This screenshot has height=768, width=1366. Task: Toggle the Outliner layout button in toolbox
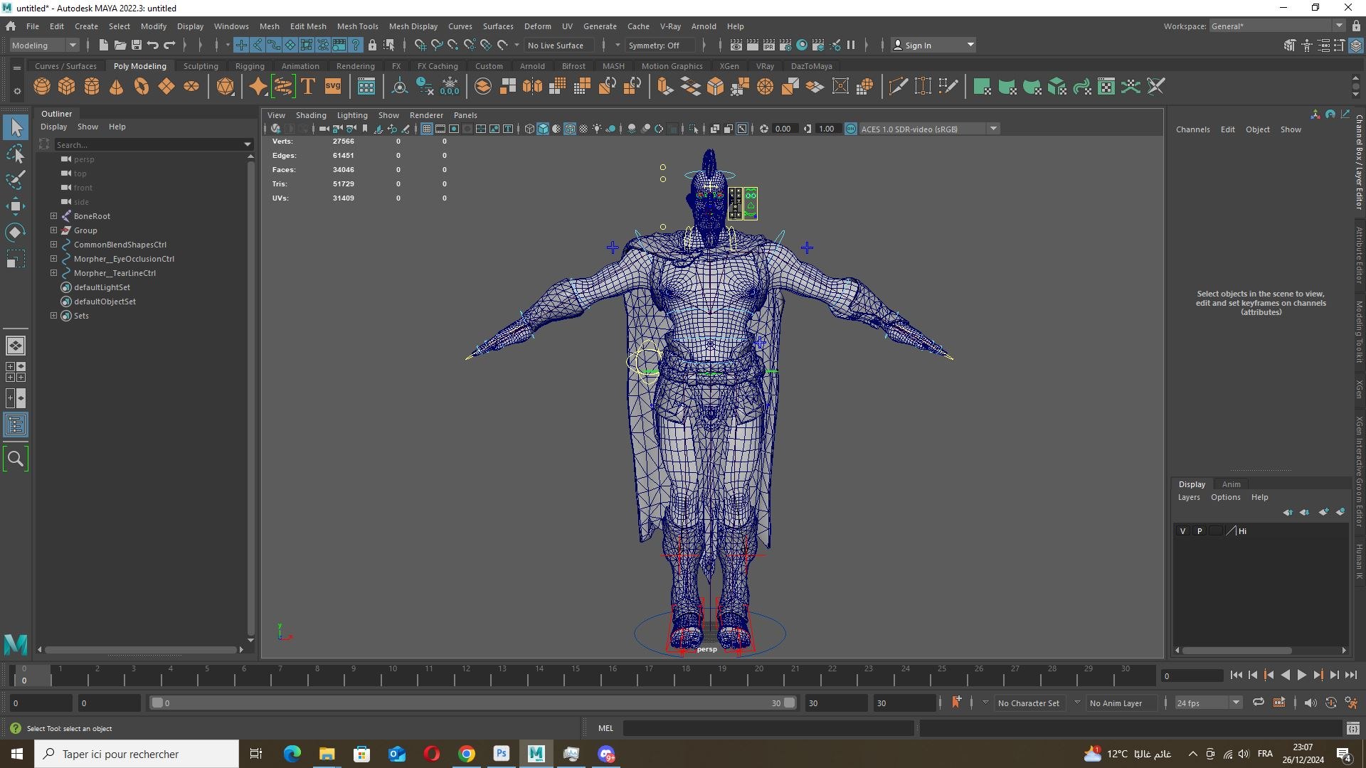pyautogui.click(x=16, y=425)
